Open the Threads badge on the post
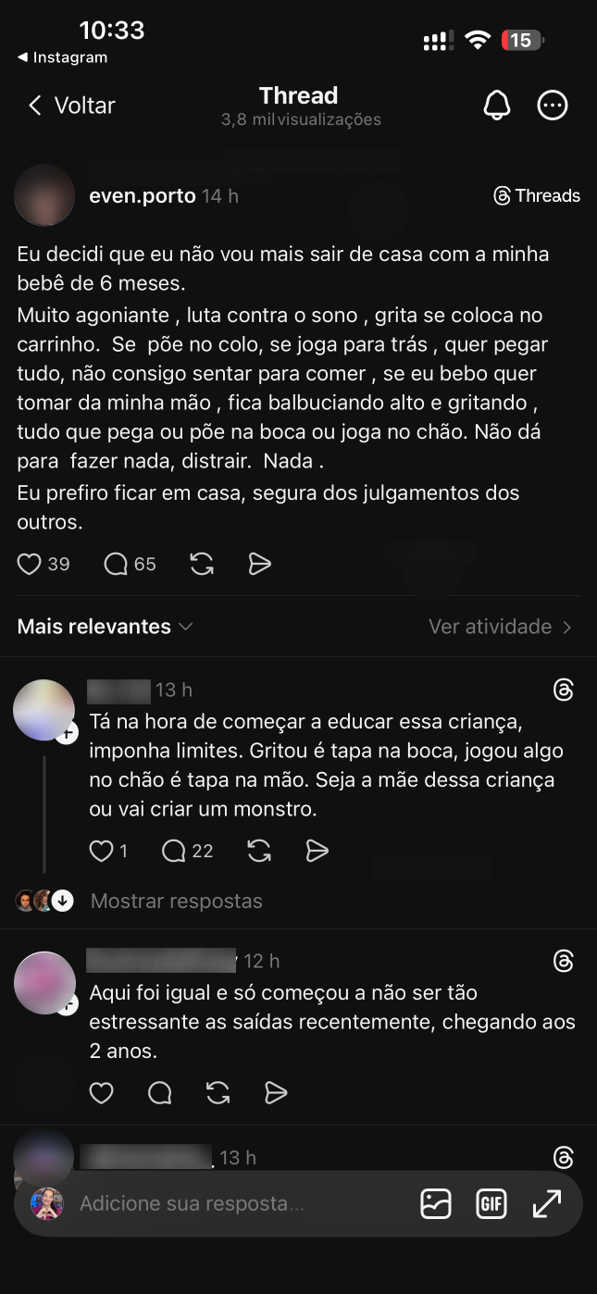 (537, 195)
